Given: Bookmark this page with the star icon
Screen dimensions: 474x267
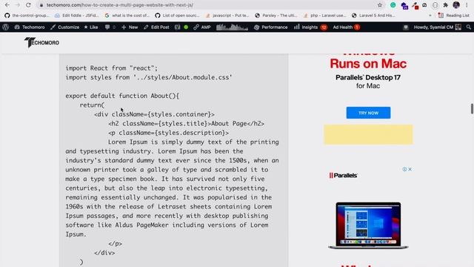Looking at the screenshot, I should click(x=380, y=5).
